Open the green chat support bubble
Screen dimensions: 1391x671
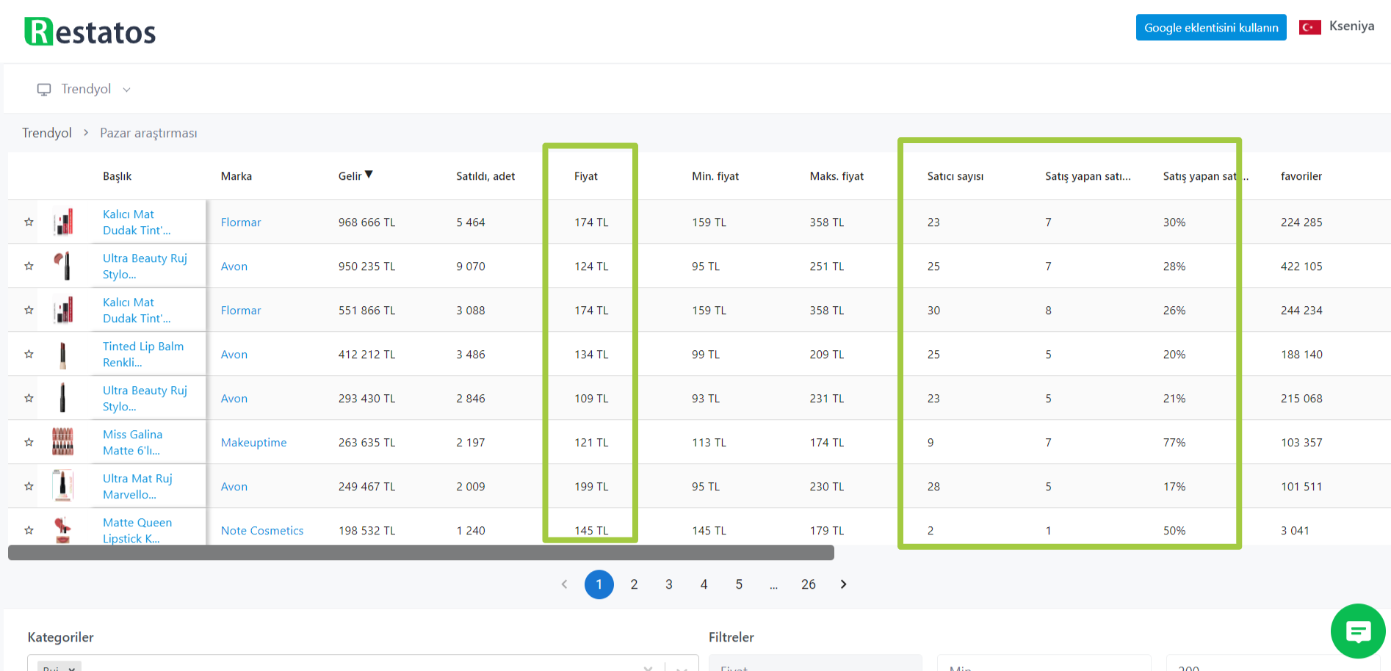click(x=1358, y=631)
